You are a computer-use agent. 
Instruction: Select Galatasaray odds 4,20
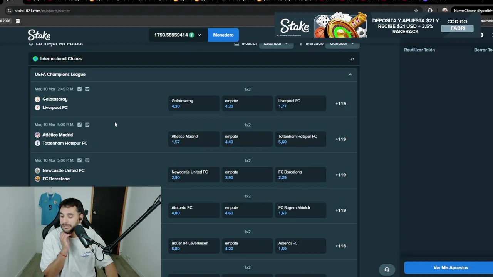click(x=194, y=103)
